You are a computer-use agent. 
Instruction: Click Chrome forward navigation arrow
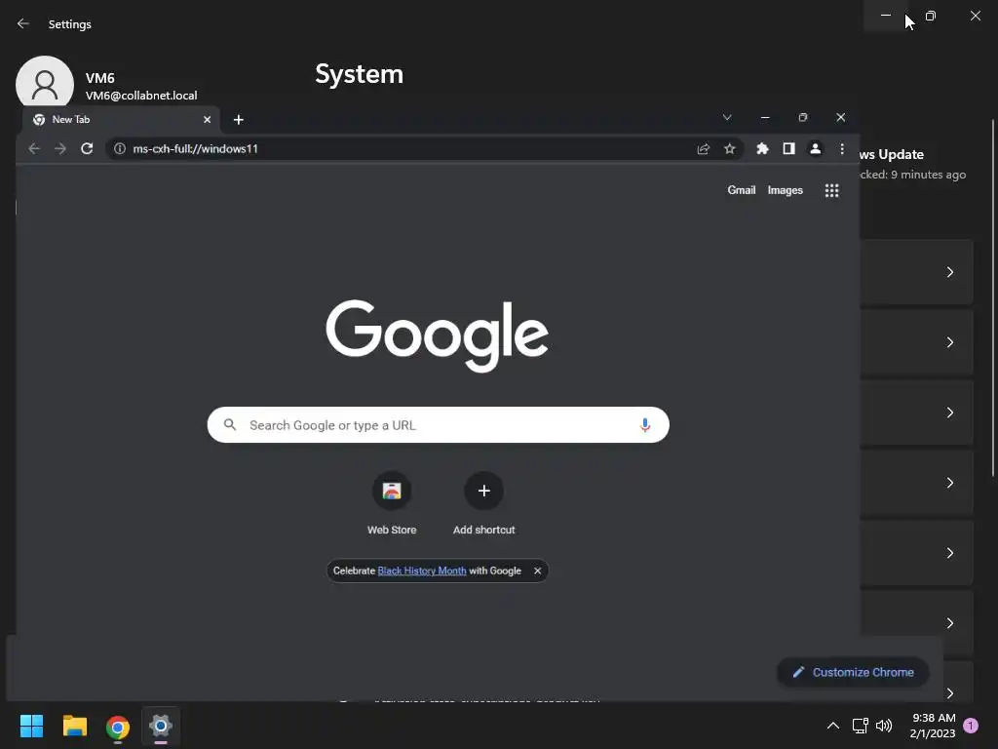coord(59,148)
